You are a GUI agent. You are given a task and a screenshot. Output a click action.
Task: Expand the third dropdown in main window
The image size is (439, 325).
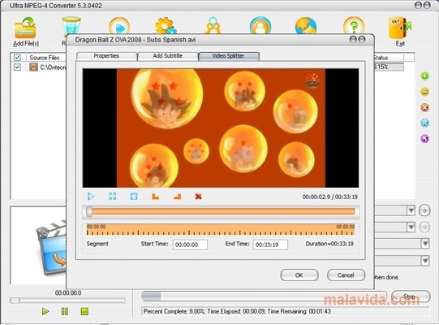point(425,243)
